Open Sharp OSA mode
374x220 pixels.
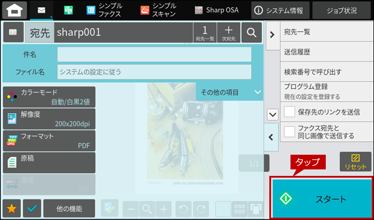click(x=216, y=10)
